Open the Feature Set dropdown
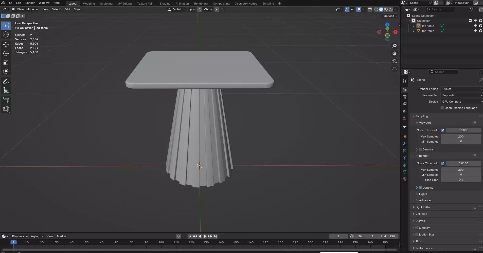The width and height of the screenshot is (483, 253). pyautogui.click(x=461, y=95)
